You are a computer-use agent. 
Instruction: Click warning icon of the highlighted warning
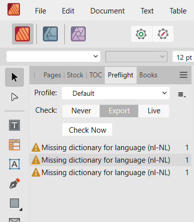point(36,160)
